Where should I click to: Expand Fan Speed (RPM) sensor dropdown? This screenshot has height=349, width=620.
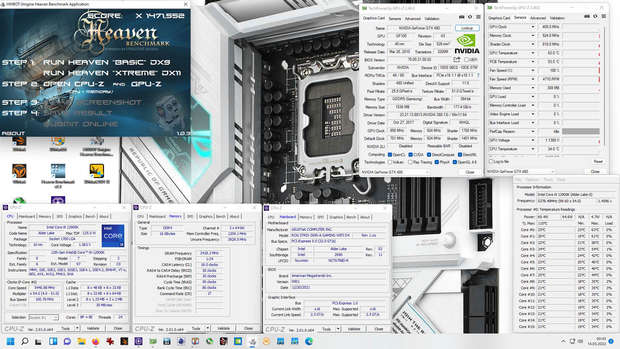pos(532,79)
